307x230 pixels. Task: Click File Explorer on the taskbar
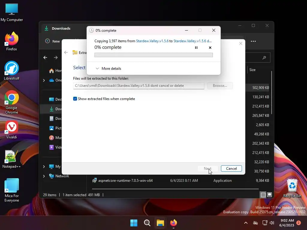(160, 223)
